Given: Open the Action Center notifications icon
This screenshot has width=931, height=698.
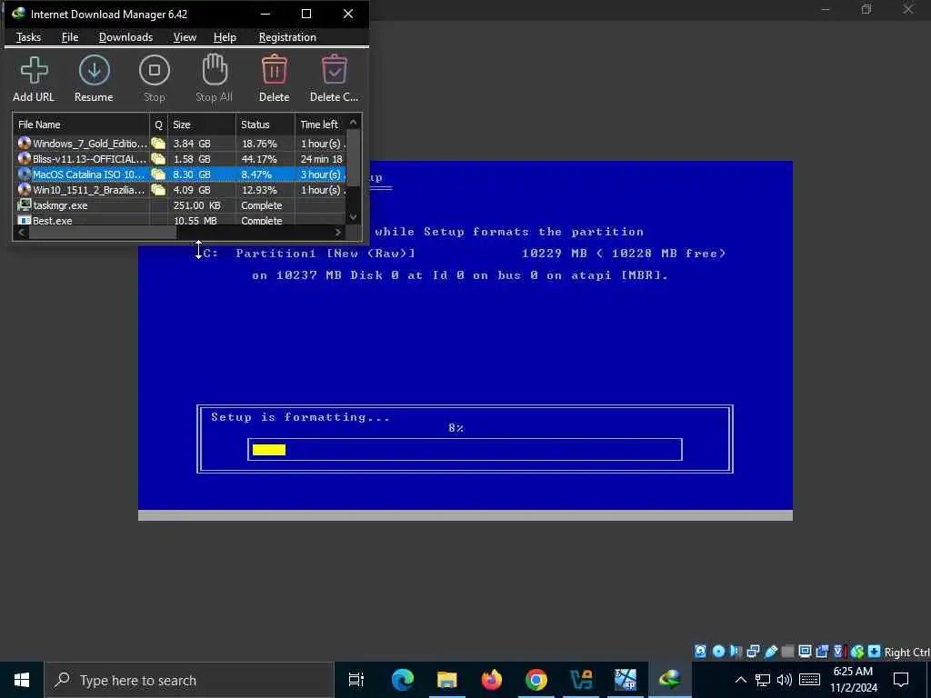Looking at the screenshot, I should pos(901,680).
